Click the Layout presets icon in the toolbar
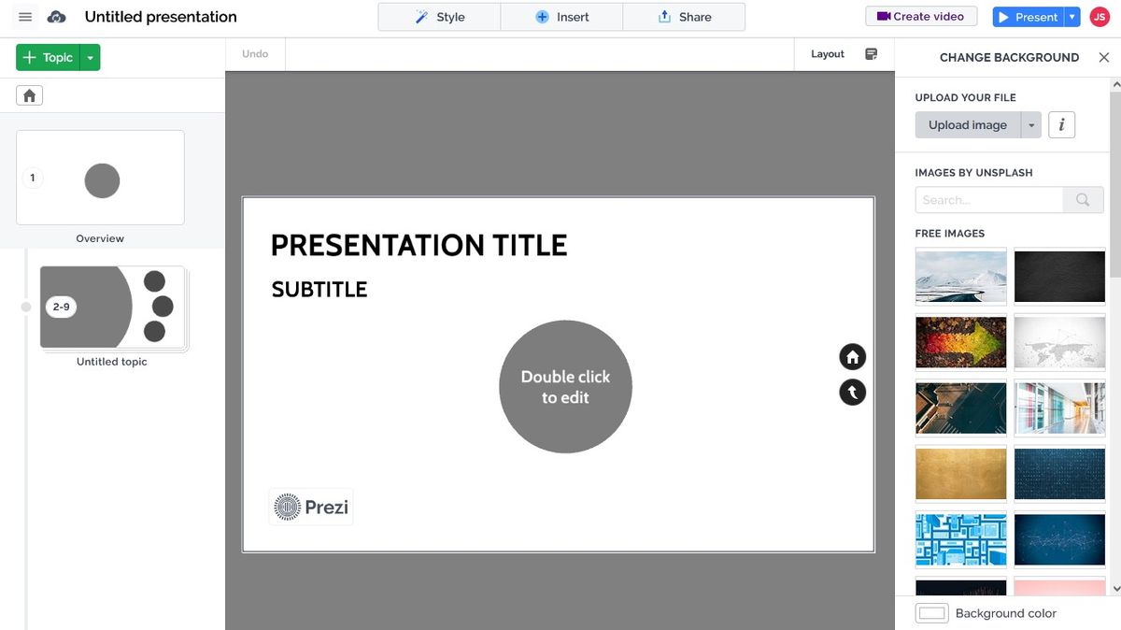The height and width of the screenshot is (630, 1121). click(x=871, y=53)
